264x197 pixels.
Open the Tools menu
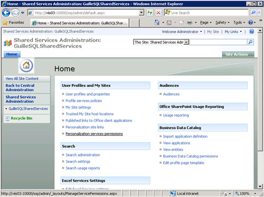[x=239, y=23]
